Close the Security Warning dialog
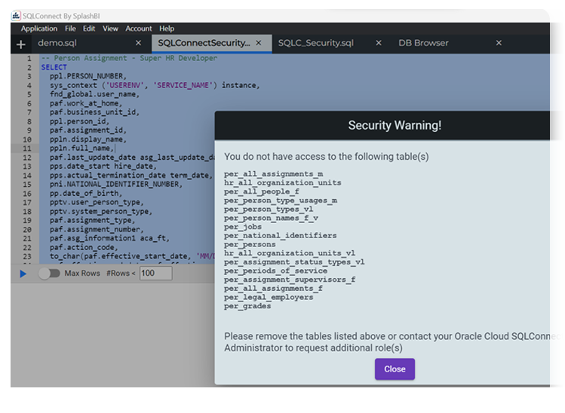This screenshot has width=565, height=413. [x=395, y=369]
